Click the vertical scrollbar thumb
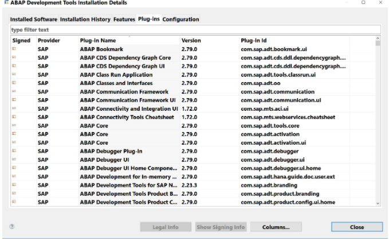 click(378, 44)
